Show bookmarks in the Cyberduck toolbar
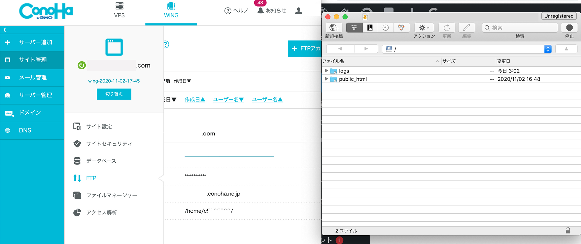 [x=370, y=28]
